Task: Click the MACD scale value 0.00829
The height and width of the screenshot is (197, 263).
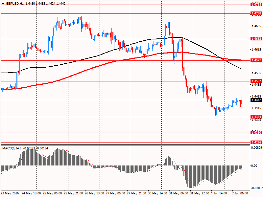Action: point(256,148)
